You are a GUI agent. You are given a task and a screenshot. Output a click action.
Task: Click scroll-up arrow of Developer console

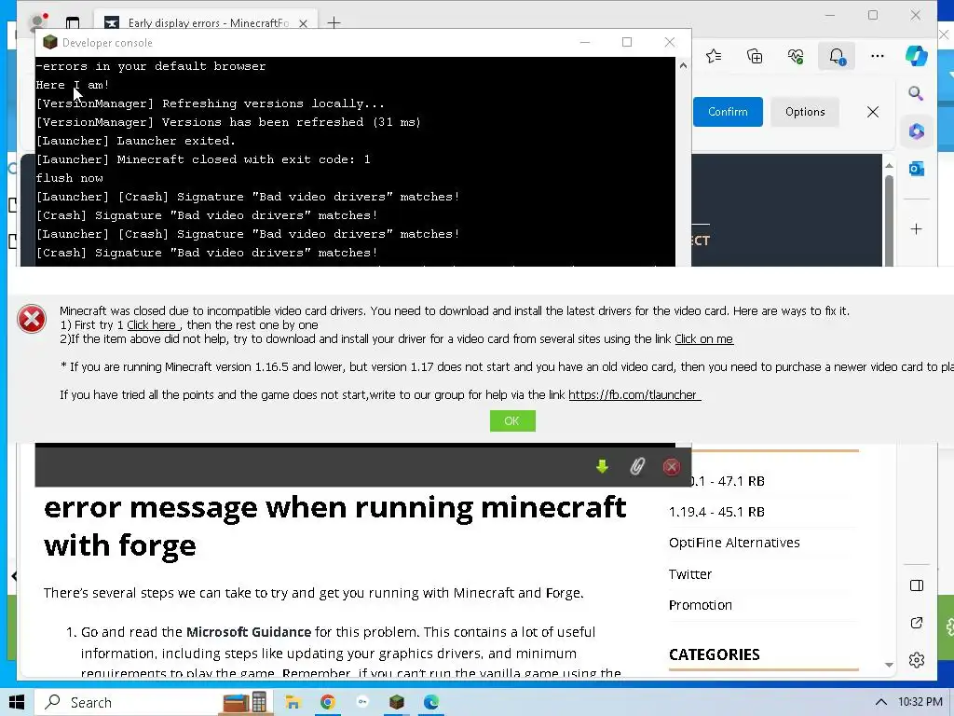coord(683,66)
